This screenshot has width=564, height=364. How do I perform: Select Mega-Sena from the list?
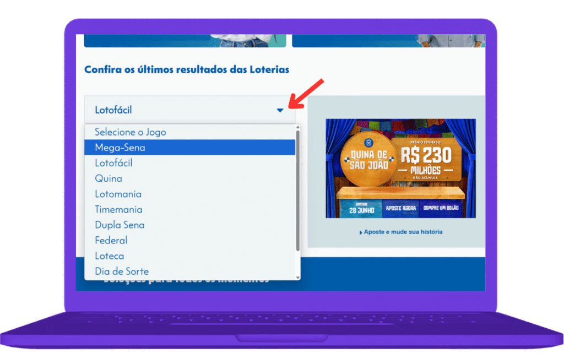[189, 148]
